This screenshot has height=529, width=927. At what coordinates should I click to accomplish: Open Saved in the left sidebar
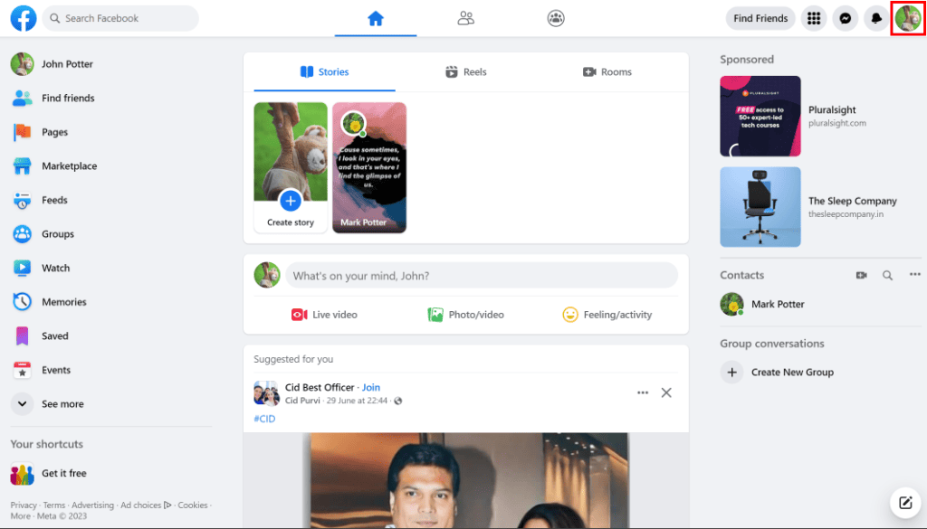[55, 336]
